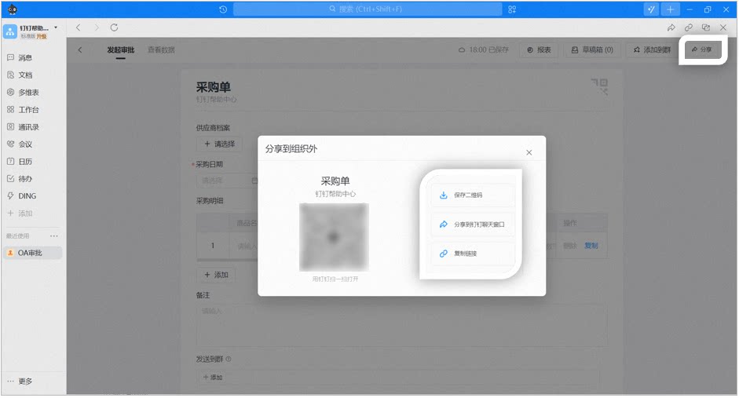739x398 pixels.
Task: Open the 采购日期 date picker field
Action: click(x=227, y=181)
